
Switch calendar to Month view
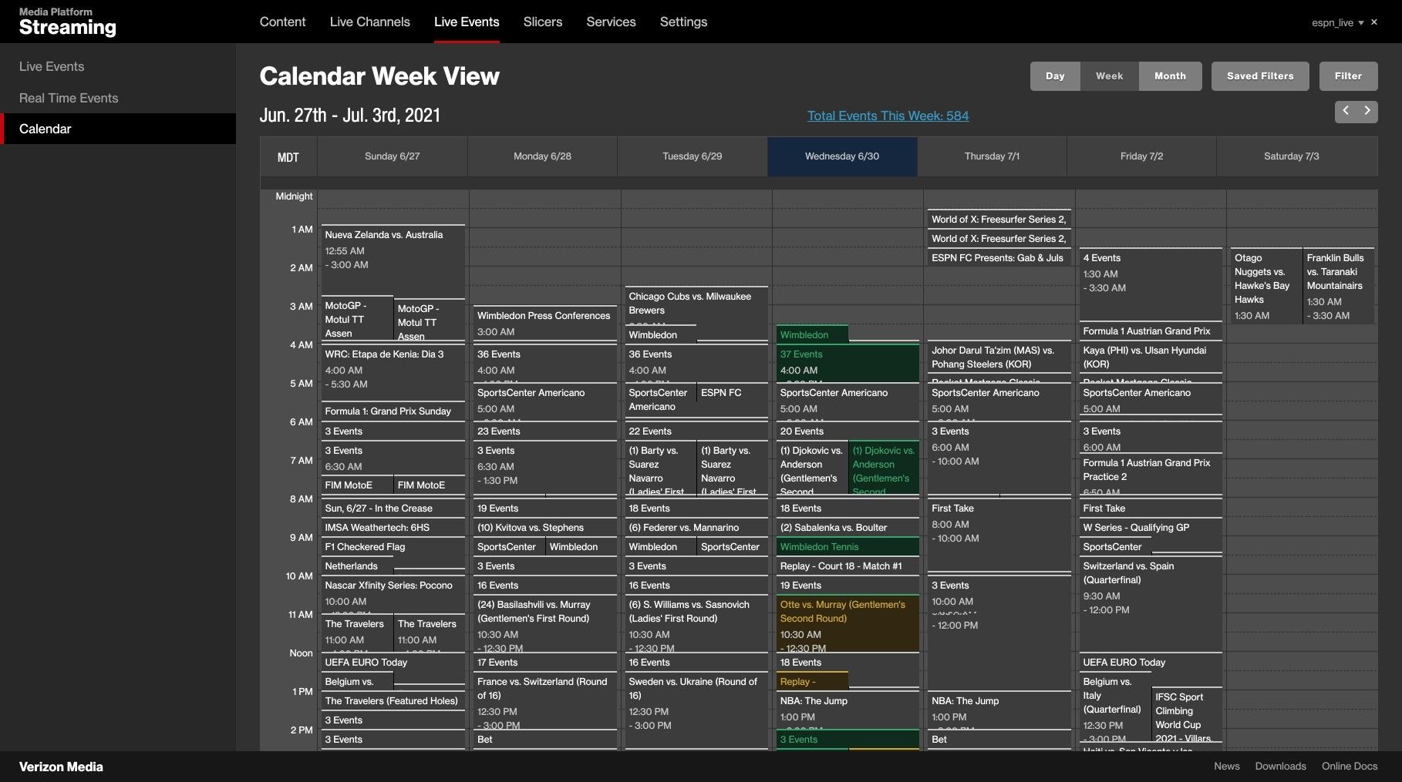pos(1170,76)
